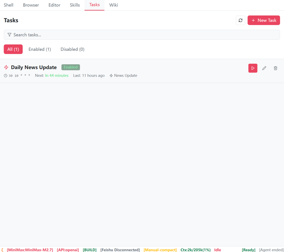Edit the Daily News Update task with the pencil icon
Viewport: 284px width, 252px height.
[x=264, y=68]
